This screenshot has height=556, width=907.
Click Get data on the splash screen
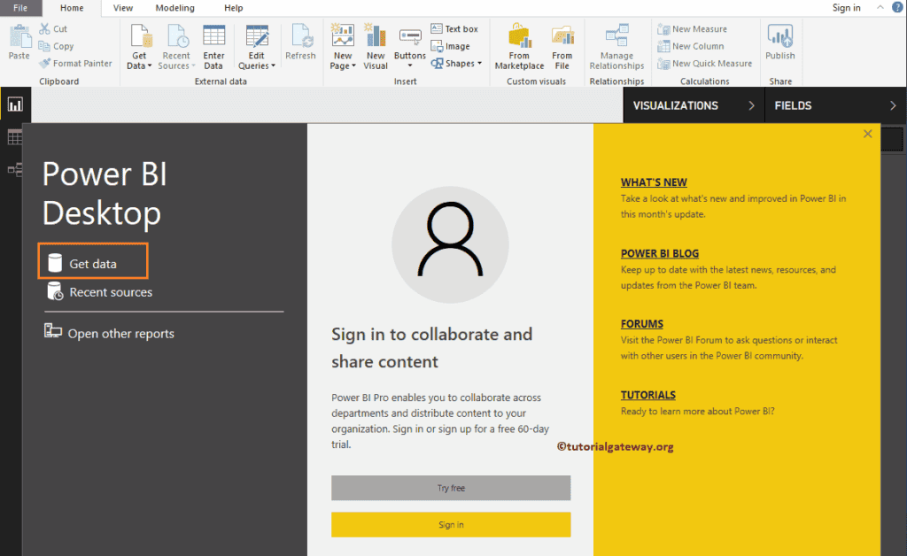(x=93, y=263)
